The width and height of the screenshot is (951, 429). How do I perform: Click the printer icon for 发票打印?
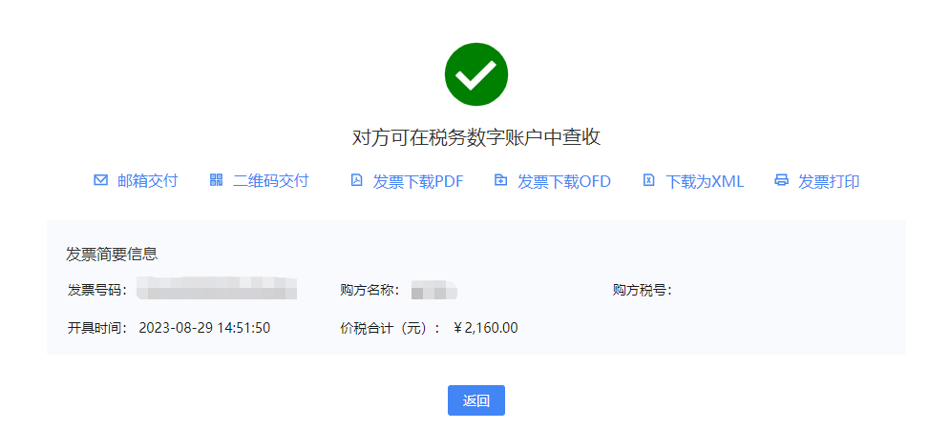point(781,180)
